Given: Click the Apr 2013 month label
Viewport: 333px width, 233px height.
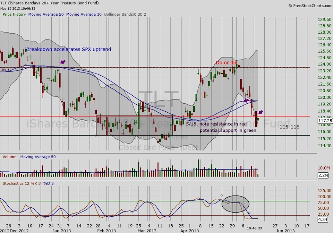Looking at the screenshot, I should coord(189,231).
